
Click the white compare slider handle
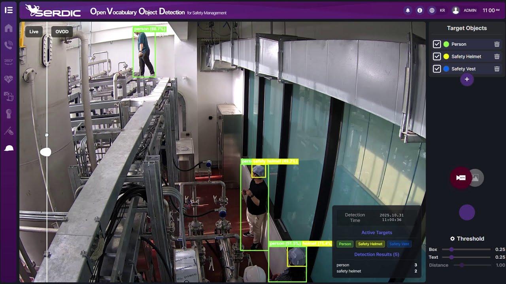[46, 152]
